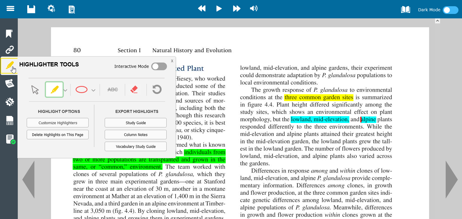Open the audio settings gear icon
The height and width of the screenshot is (219, 462).
51,9
